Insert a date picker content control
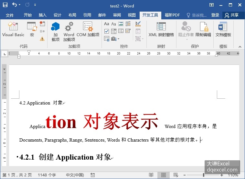The height and width of the screenshot is (179, 245). (128, 31)
